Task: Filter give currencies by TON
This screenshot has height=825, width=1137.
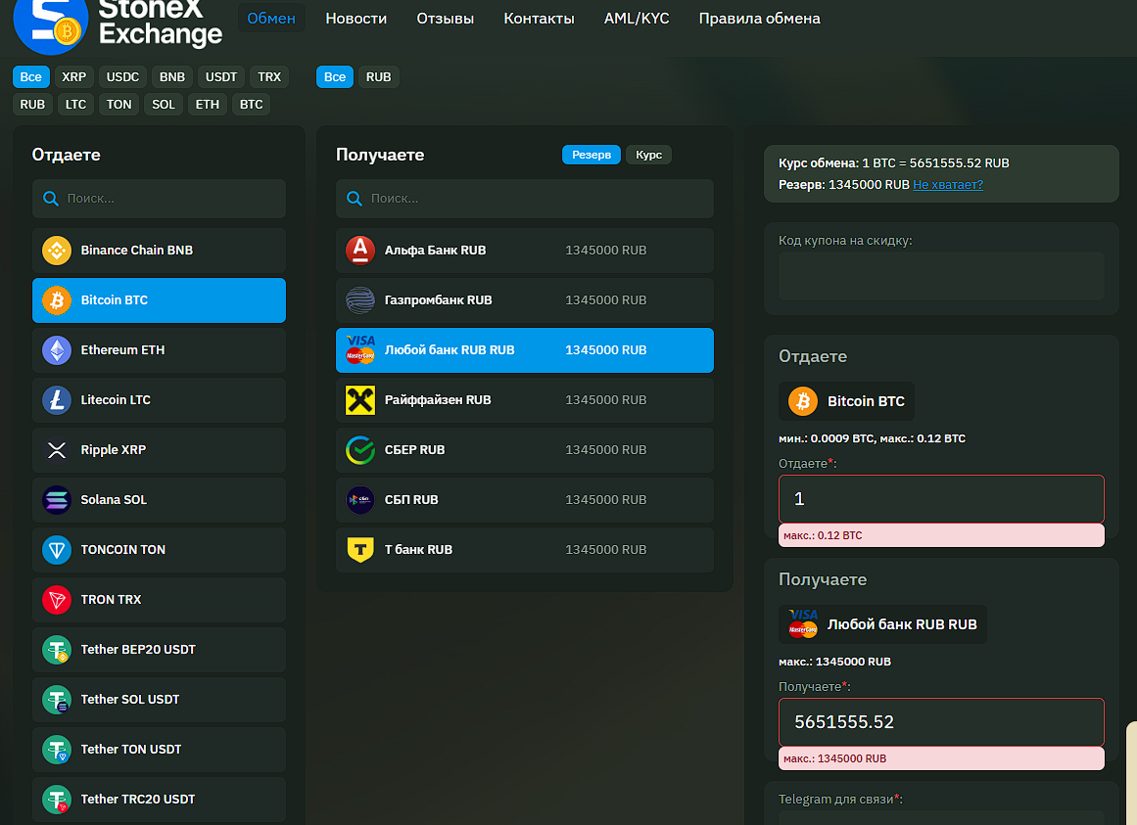Action: 118,105
